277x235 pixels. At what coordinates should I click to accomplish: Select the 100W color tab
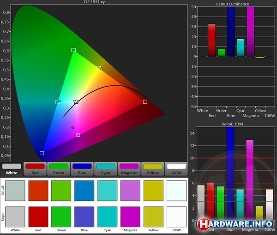coord(176,169)
